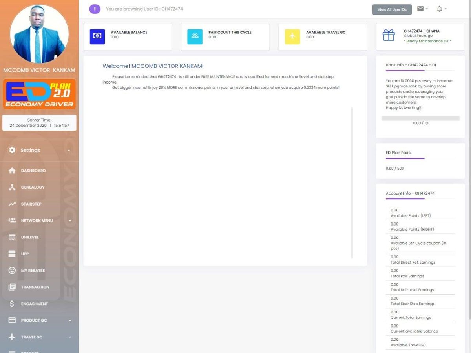Click the name MCCOMB VICTOR KANKAM in sidebar
This screenshot has width=471, height=353.
click(39, 70)
